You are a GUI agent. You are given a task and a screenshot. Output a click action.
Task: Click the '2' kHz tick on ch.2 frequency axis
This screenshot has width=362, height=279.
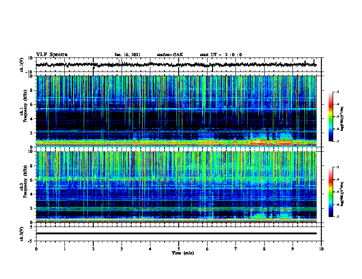tap(32, 208)
